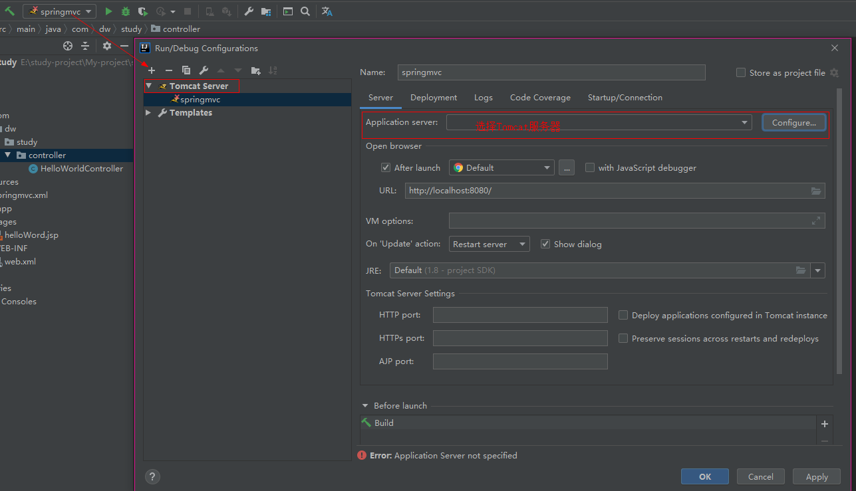Click the controller breadcrumb in the navigation bar

pos(176,29)
